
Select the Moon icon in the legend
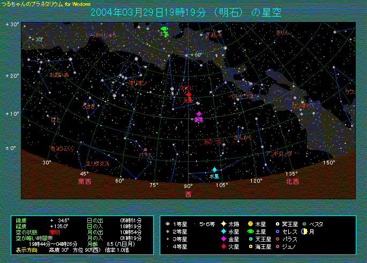(x=304, y=231)
